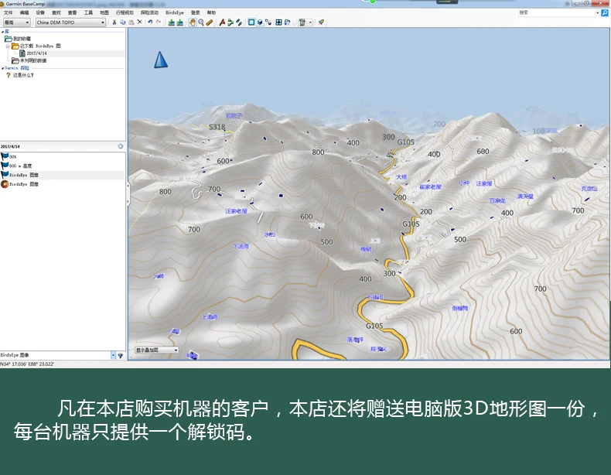Select the Measure ruler tool
Screen dimensions: 611x475
[x=210, y=22]
